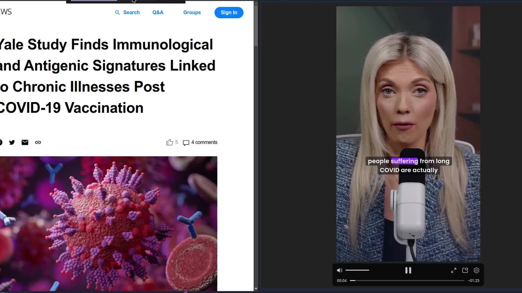Copy article link with chain icon
The image size is (522, 293).
(38, 142)
